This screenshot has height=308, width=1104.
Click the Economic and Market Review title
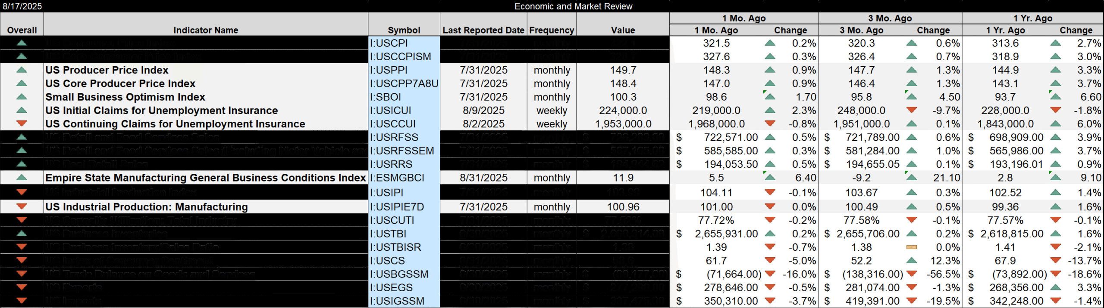[573, 6]
